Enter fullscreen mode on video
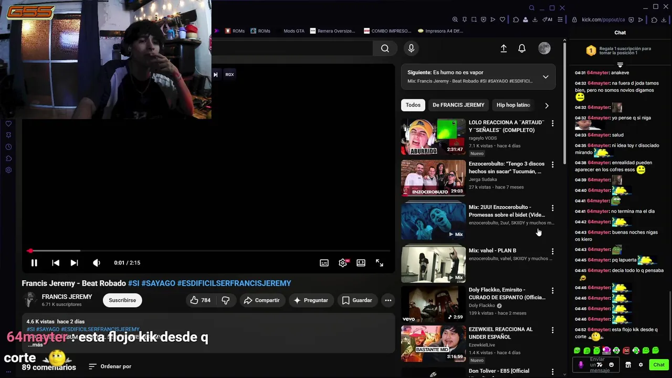 tap(379, 262)
